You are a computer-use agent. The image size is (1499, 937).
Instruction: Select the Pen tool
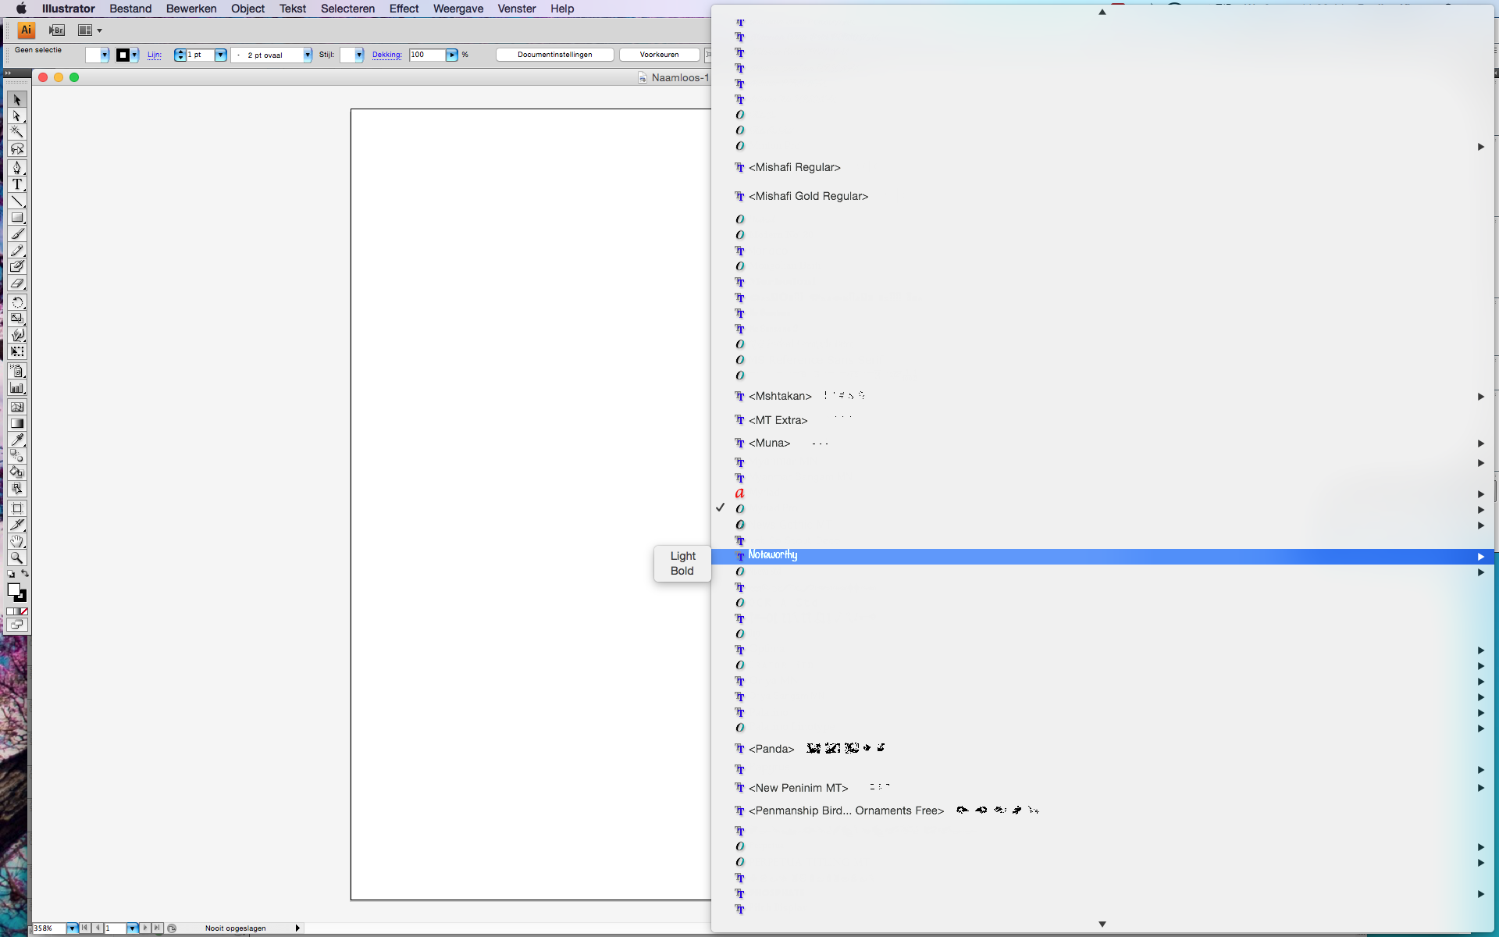point(17,168)
